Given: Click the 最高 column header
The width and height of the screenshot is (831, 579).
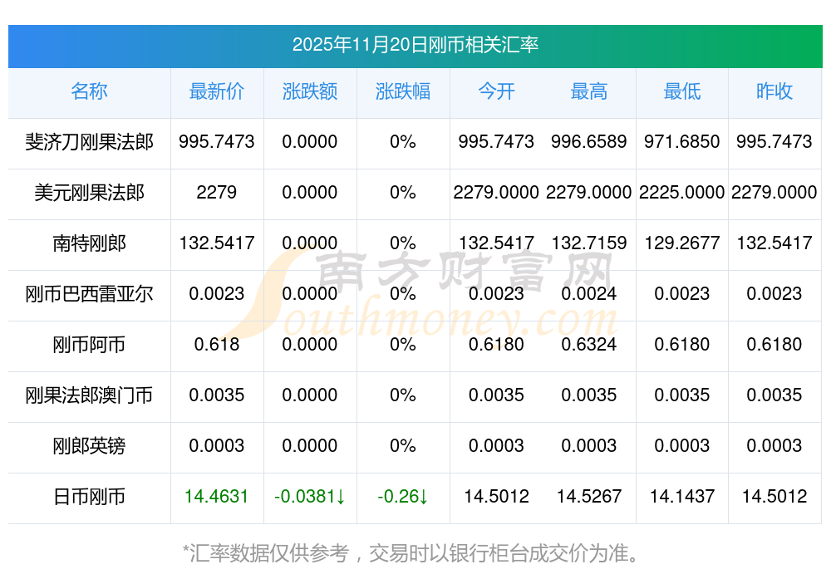Looking at the screenshot, I should point(589,91).
